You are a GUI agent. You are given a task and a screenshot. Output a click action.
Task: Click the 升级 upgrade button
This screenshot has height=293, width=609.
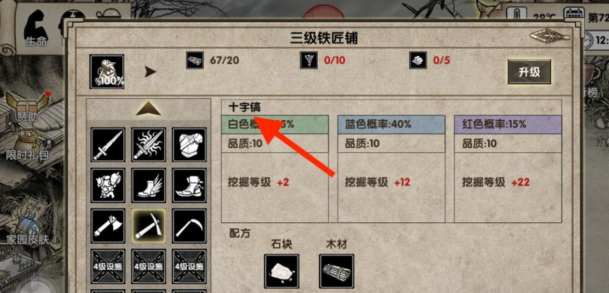pyautogui.click(x=529, y=72)
